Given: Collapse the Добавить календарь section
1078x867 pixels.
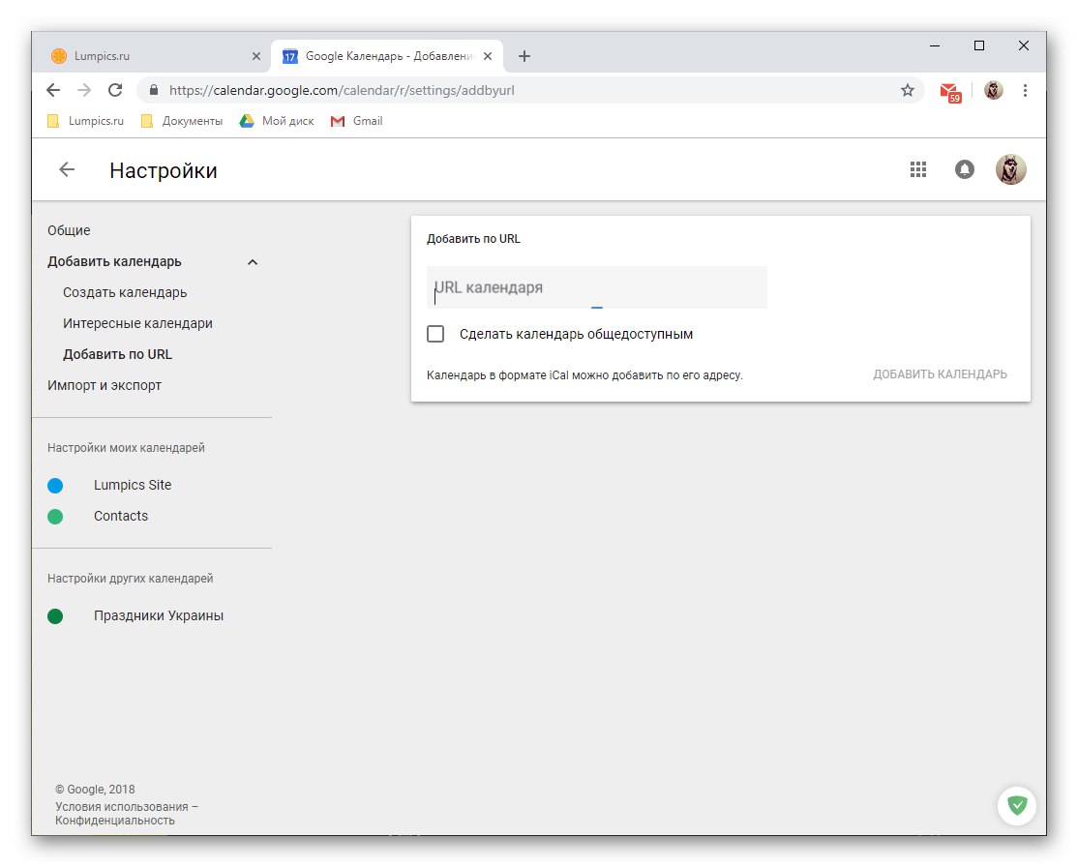Looking at the screenshot, I should pos(253,261).
